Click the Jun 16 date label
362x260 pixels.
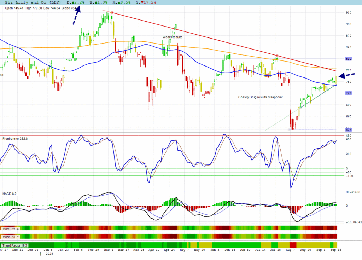coord(230,250)
